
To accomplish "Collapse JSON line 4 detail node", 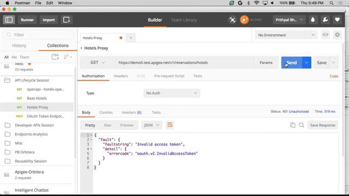I will click(x=91, y=149).
